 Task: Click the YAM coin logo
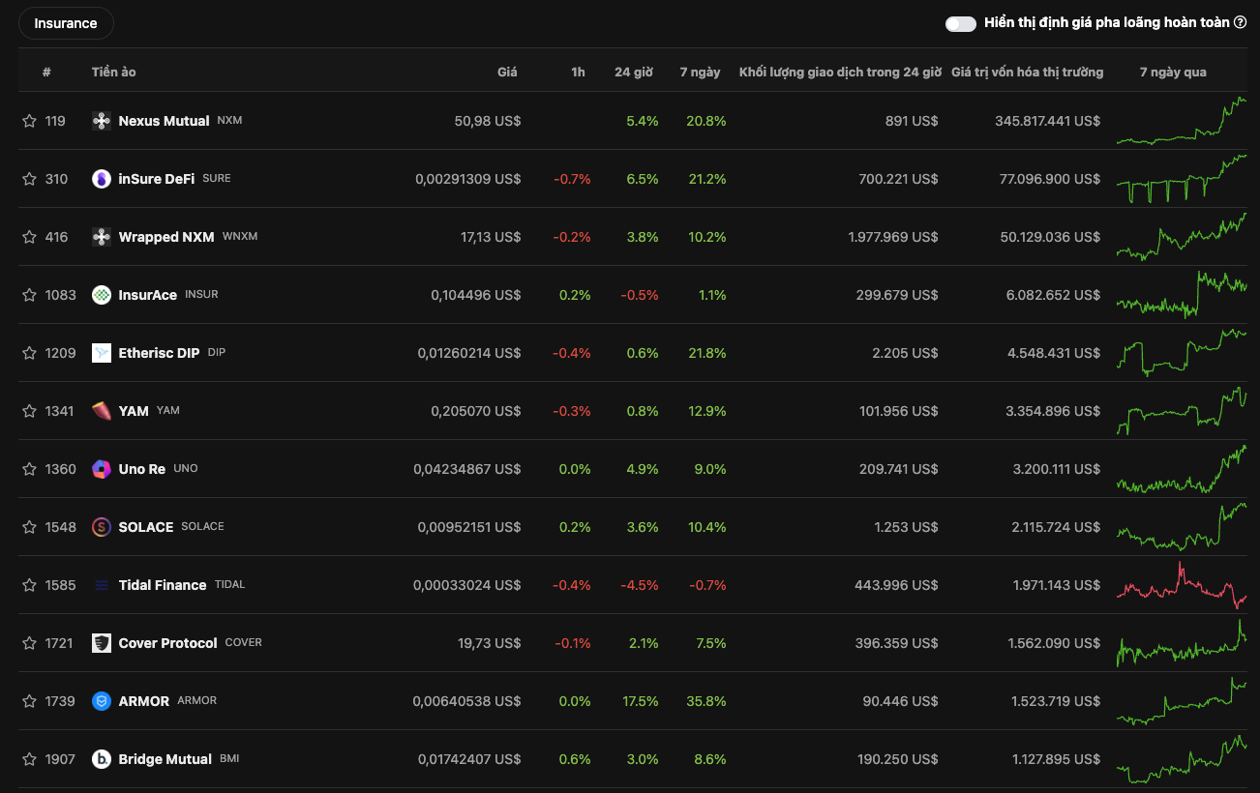tap(102, 411)
